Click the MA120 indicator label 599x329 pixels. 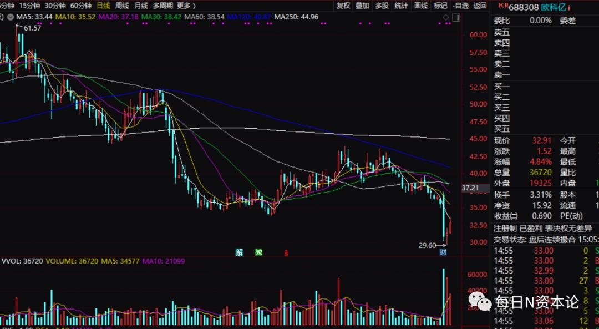pos(248,17)
